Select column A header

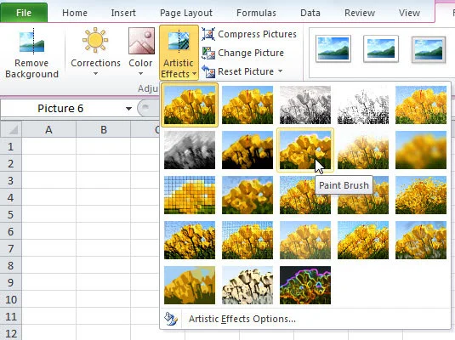pos(48,130)
